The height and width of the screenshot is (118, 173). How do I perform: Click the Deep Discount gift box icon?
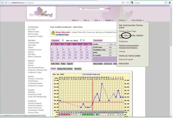(53, 33)
